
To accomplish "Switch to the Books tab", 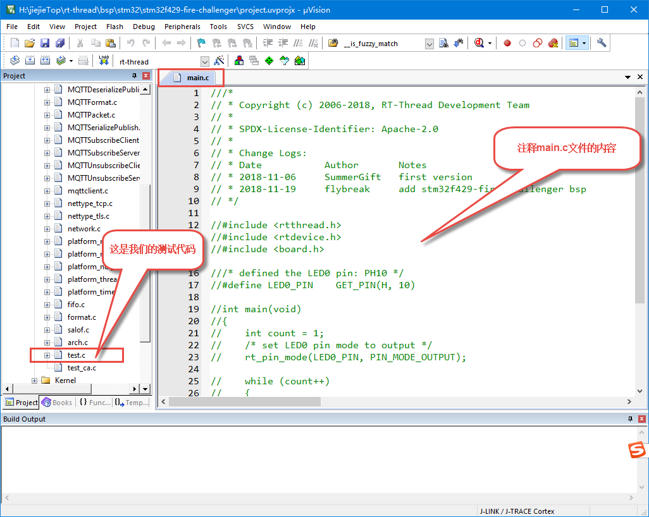I will click(x=56, y=402).
